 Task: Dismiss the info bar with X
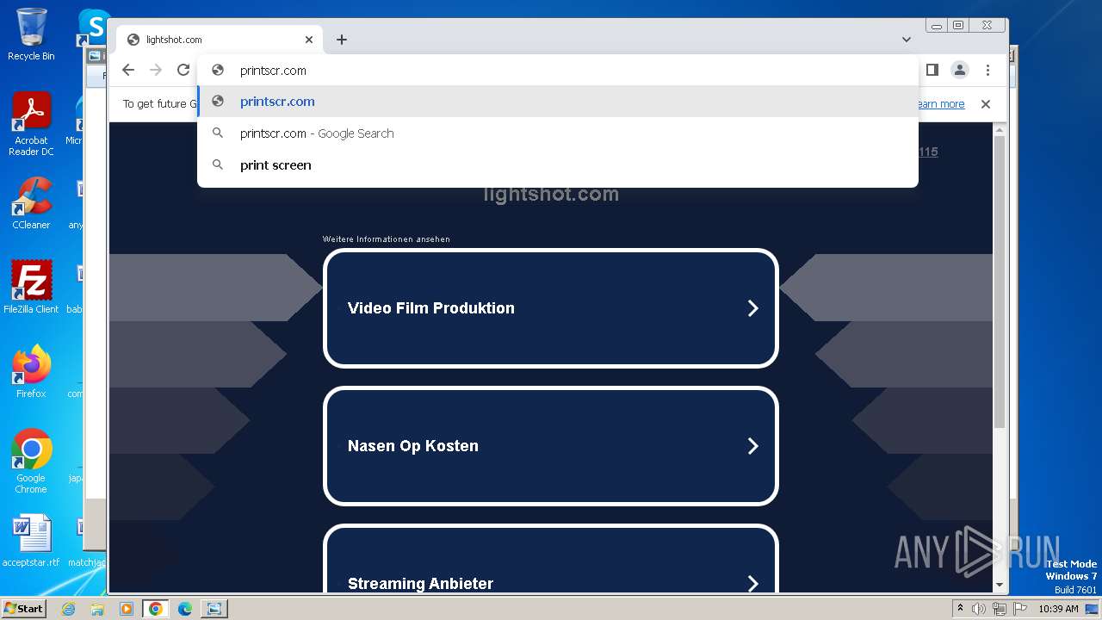tap(986, 104)
